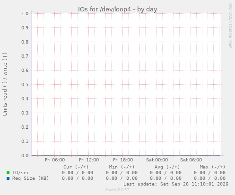Click Req Size Max value '0.00 / 0.00'
The height and width of the screenshot is (195, 235).
209,178
